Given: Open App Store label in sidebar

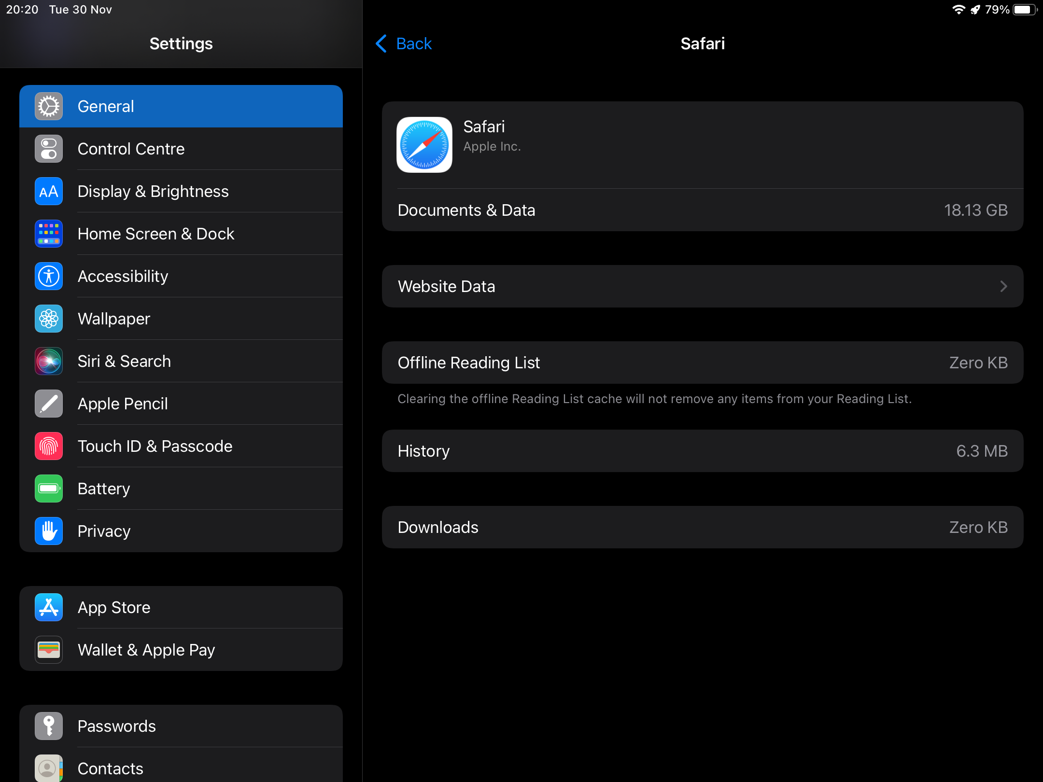Looking at the screenshot, I should 114,607.
